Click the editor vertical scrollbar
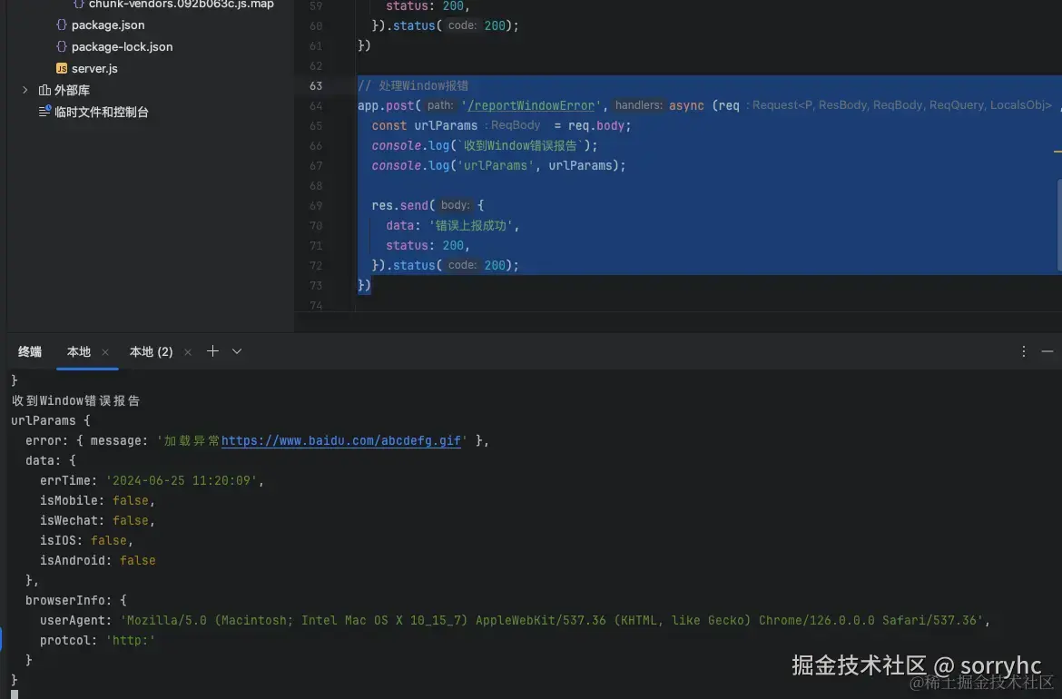Image resolution: width=1062 pixels, height=699 pixels. (x=1058, y=225)
